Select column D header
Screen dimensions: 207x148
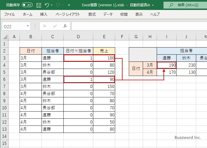coord(78,37)
